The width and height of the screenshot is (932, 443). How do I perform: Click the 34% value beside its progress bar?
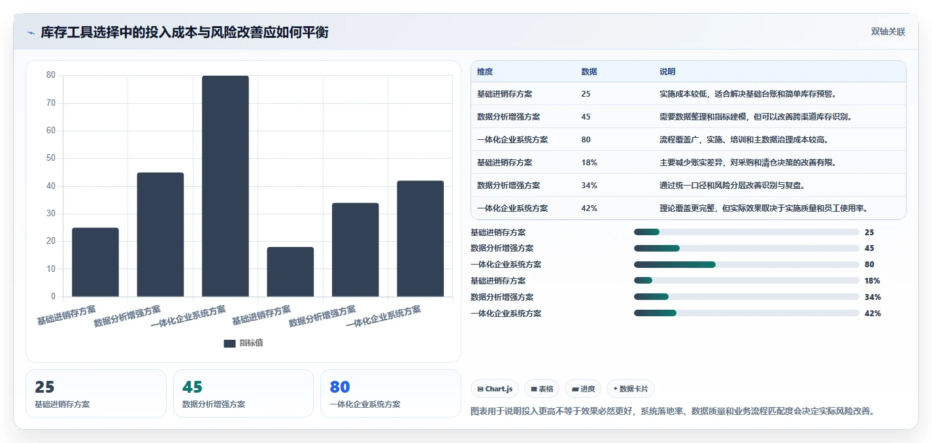pyautogui.click(x=873, y=297)
